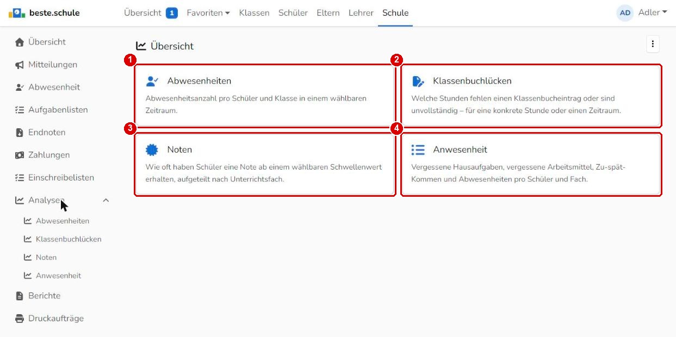676x337 pixels.
Task: Click chart icon beside Anwesenheit submenu entry
Action: 28,276
